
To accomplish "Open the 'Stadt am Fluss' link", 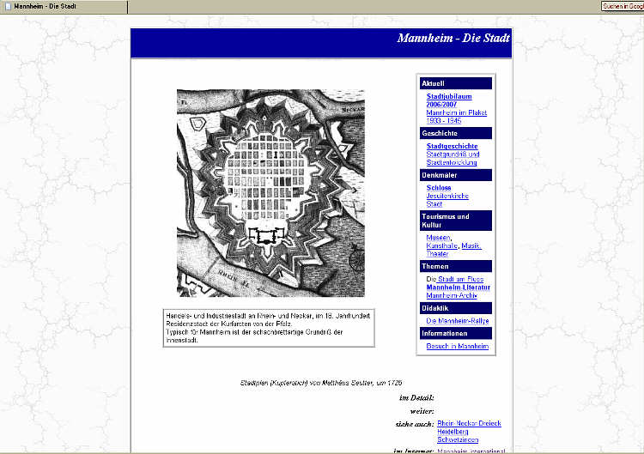I will pos(460,279).
